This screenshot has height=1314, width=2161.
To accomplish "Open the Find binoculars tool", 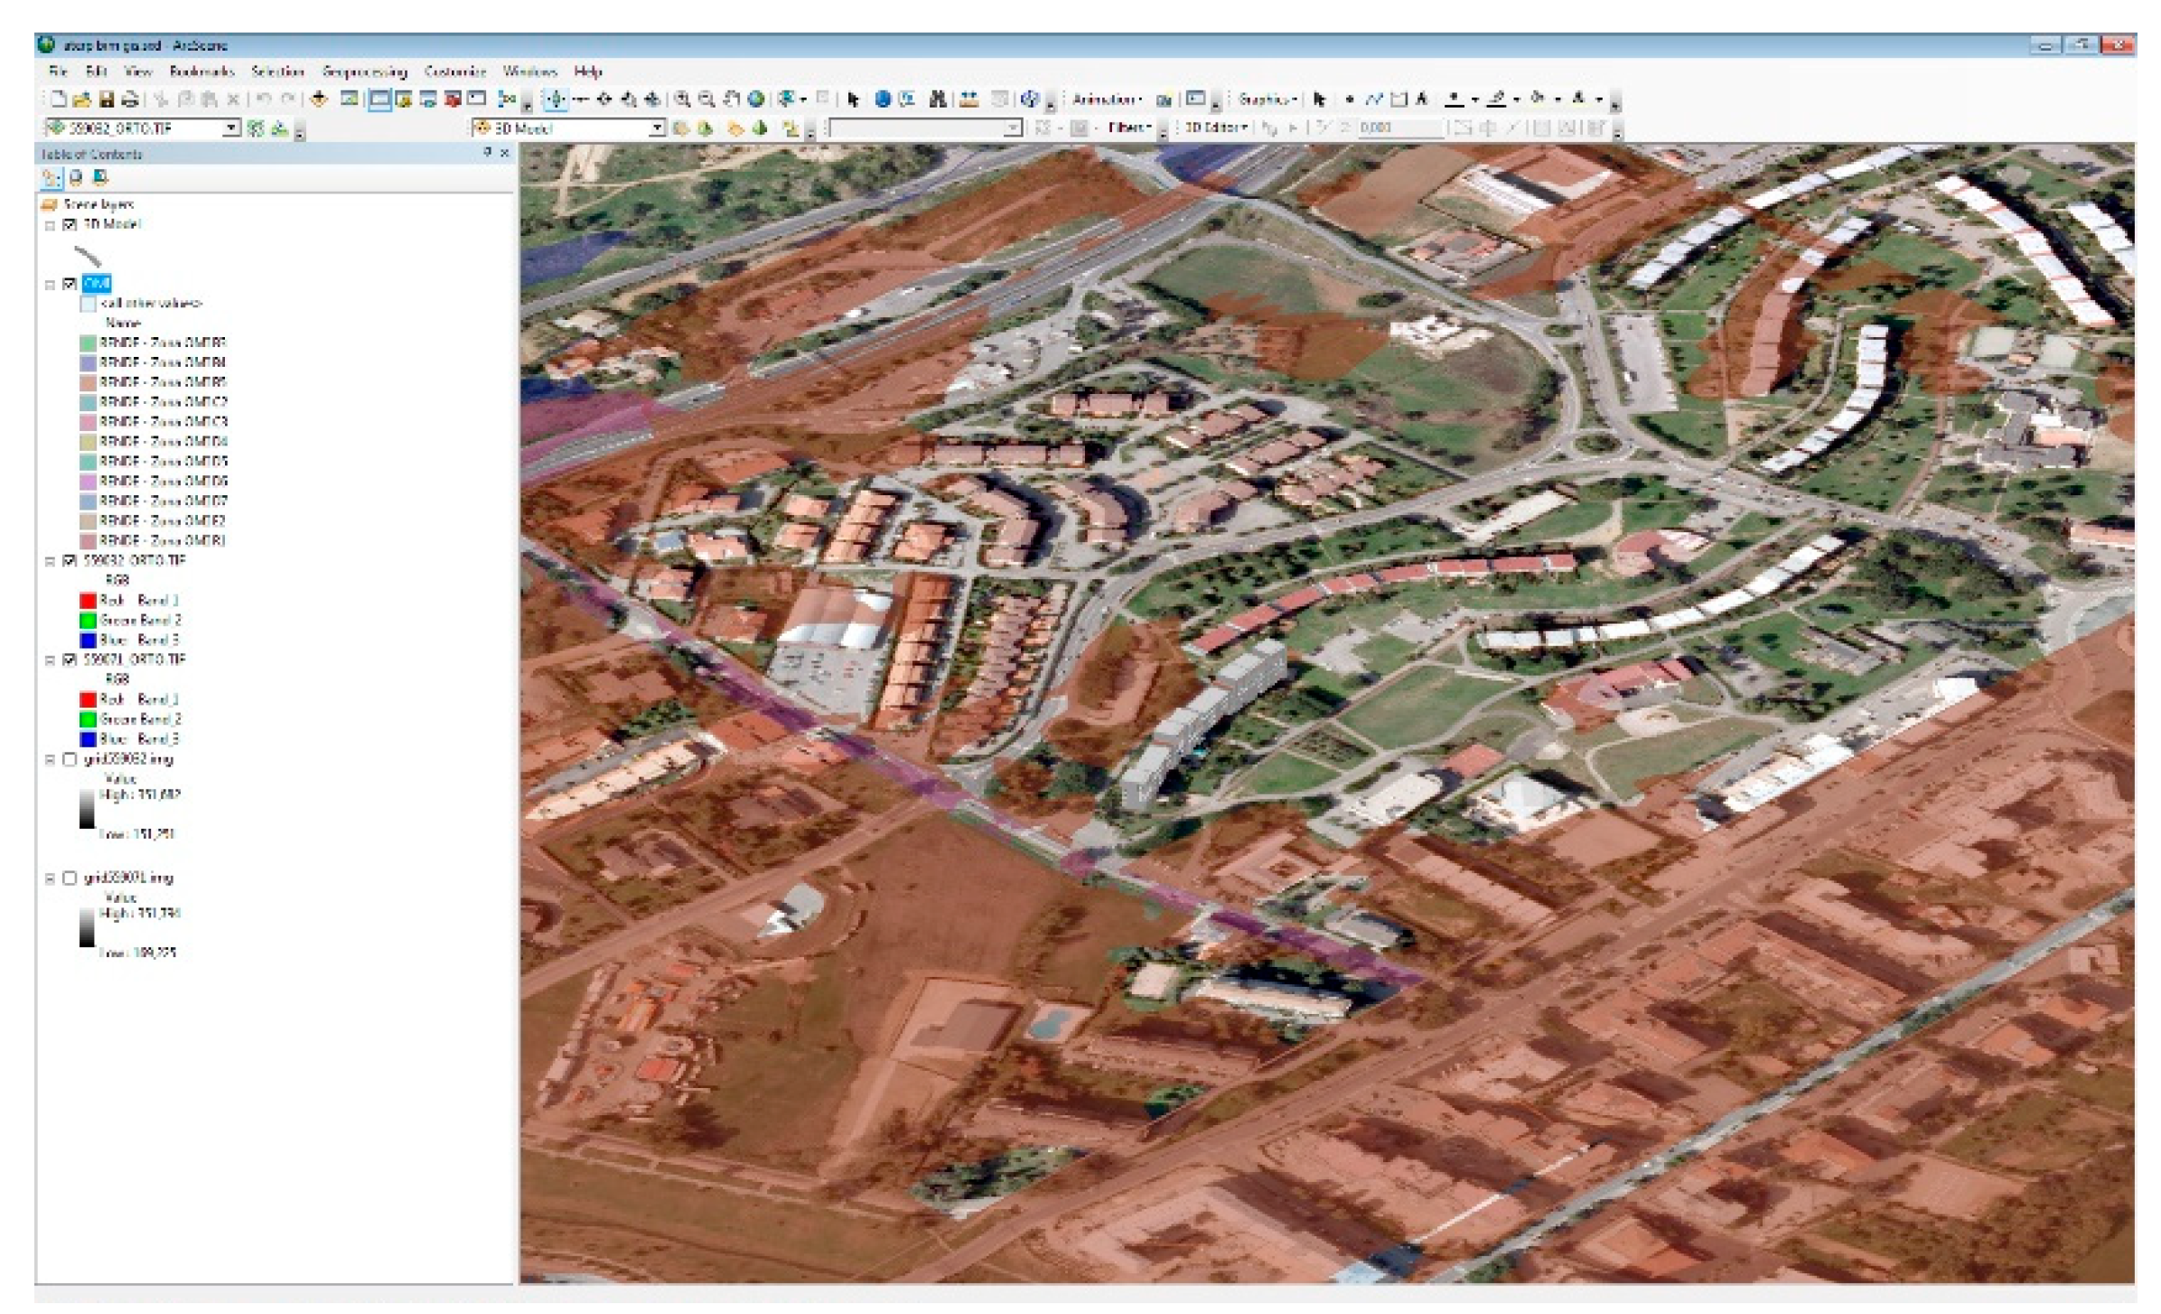I will [937, 99].
